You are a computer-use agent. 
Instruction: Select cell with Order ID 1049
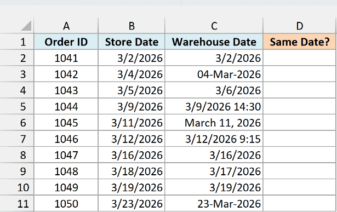click(66, 187)
